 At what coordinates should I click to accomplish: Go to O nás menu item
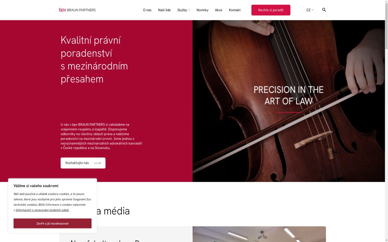(x=147, y=10)
